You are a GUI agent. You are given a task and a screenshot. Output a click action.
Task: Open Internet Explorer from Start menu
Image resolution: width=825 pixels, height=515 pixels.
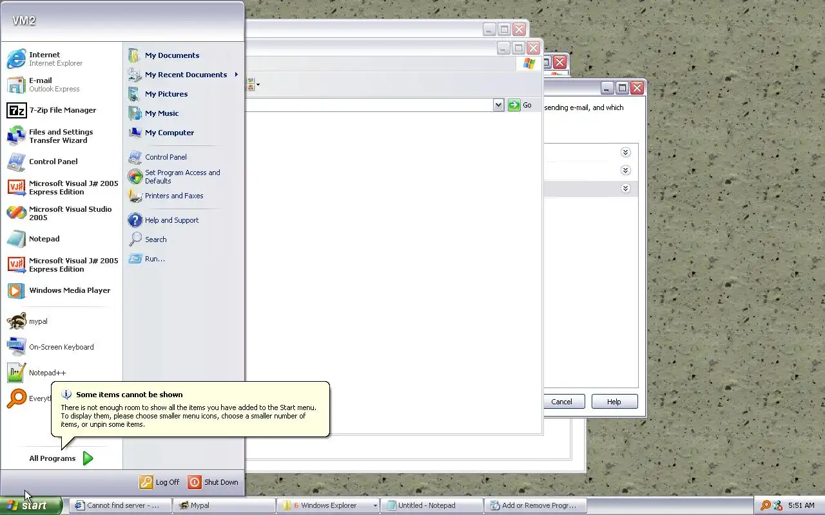point(61,59)
